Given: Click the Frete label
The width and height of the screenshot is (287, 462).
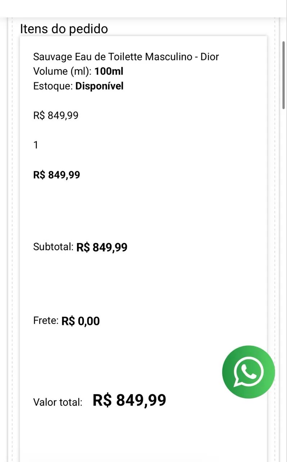Looking at the screenshot, I should (46, 321).
